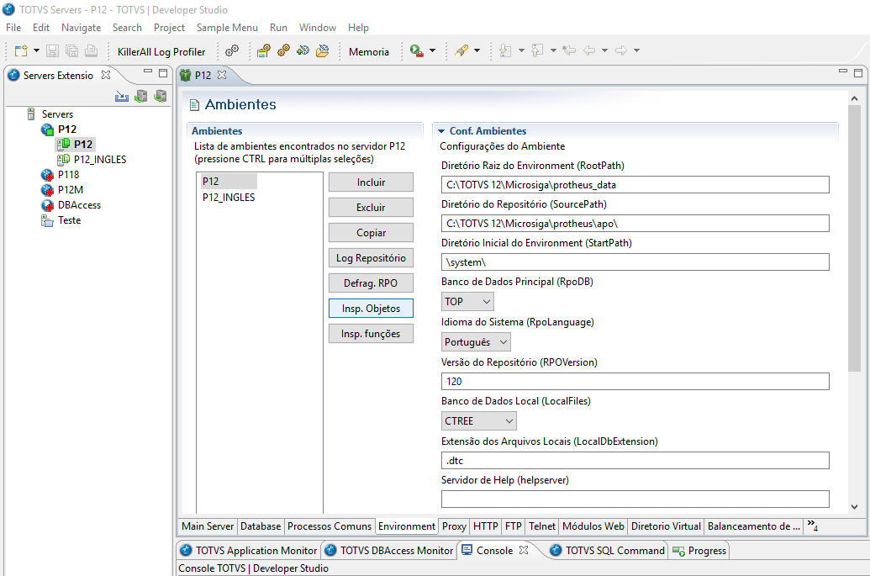Viewport: 870px width, 576px height.
Task: Click the open folder with tools icon
Action: click(323, 51)
